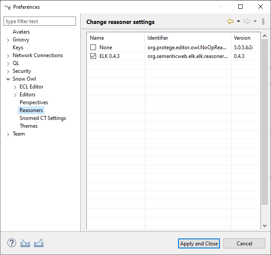Expand the Groovy tree node
Viewport: 271px width, 255px height.
(8, 40)
